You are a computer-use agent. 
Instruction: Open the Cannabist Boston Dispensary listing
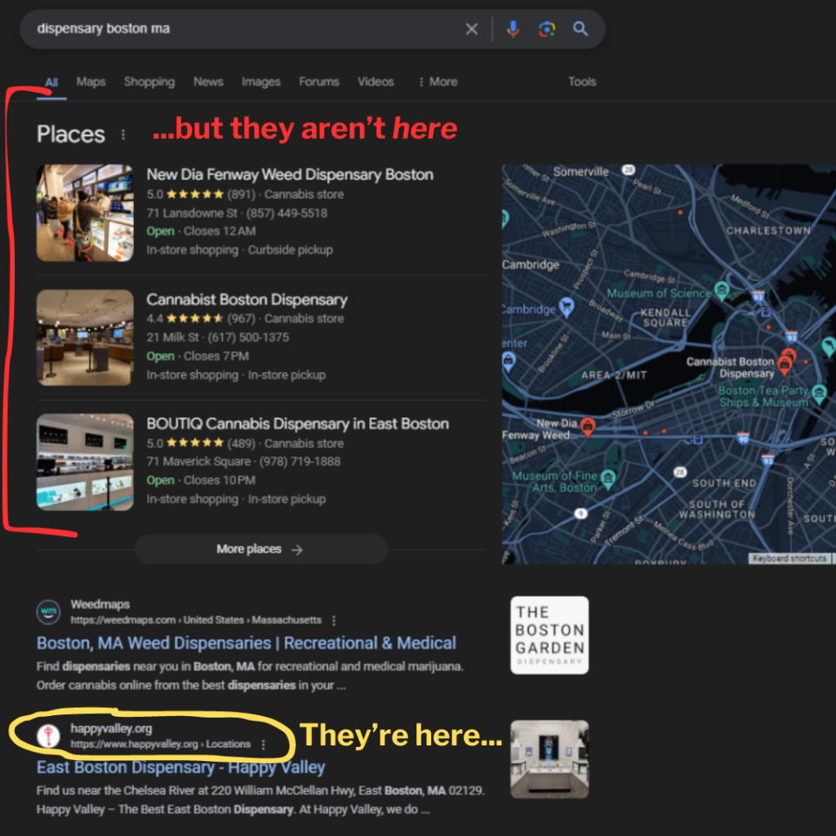coord(247,299)
